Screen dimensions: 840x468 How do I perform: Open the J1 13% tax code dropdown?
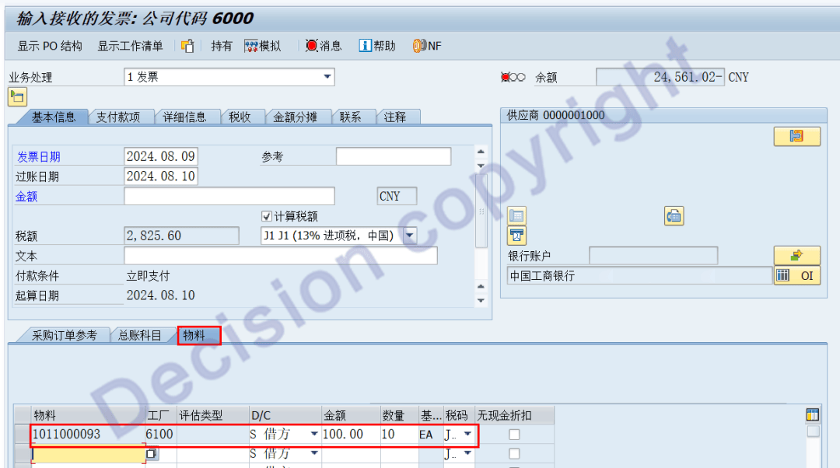(409, 236)
